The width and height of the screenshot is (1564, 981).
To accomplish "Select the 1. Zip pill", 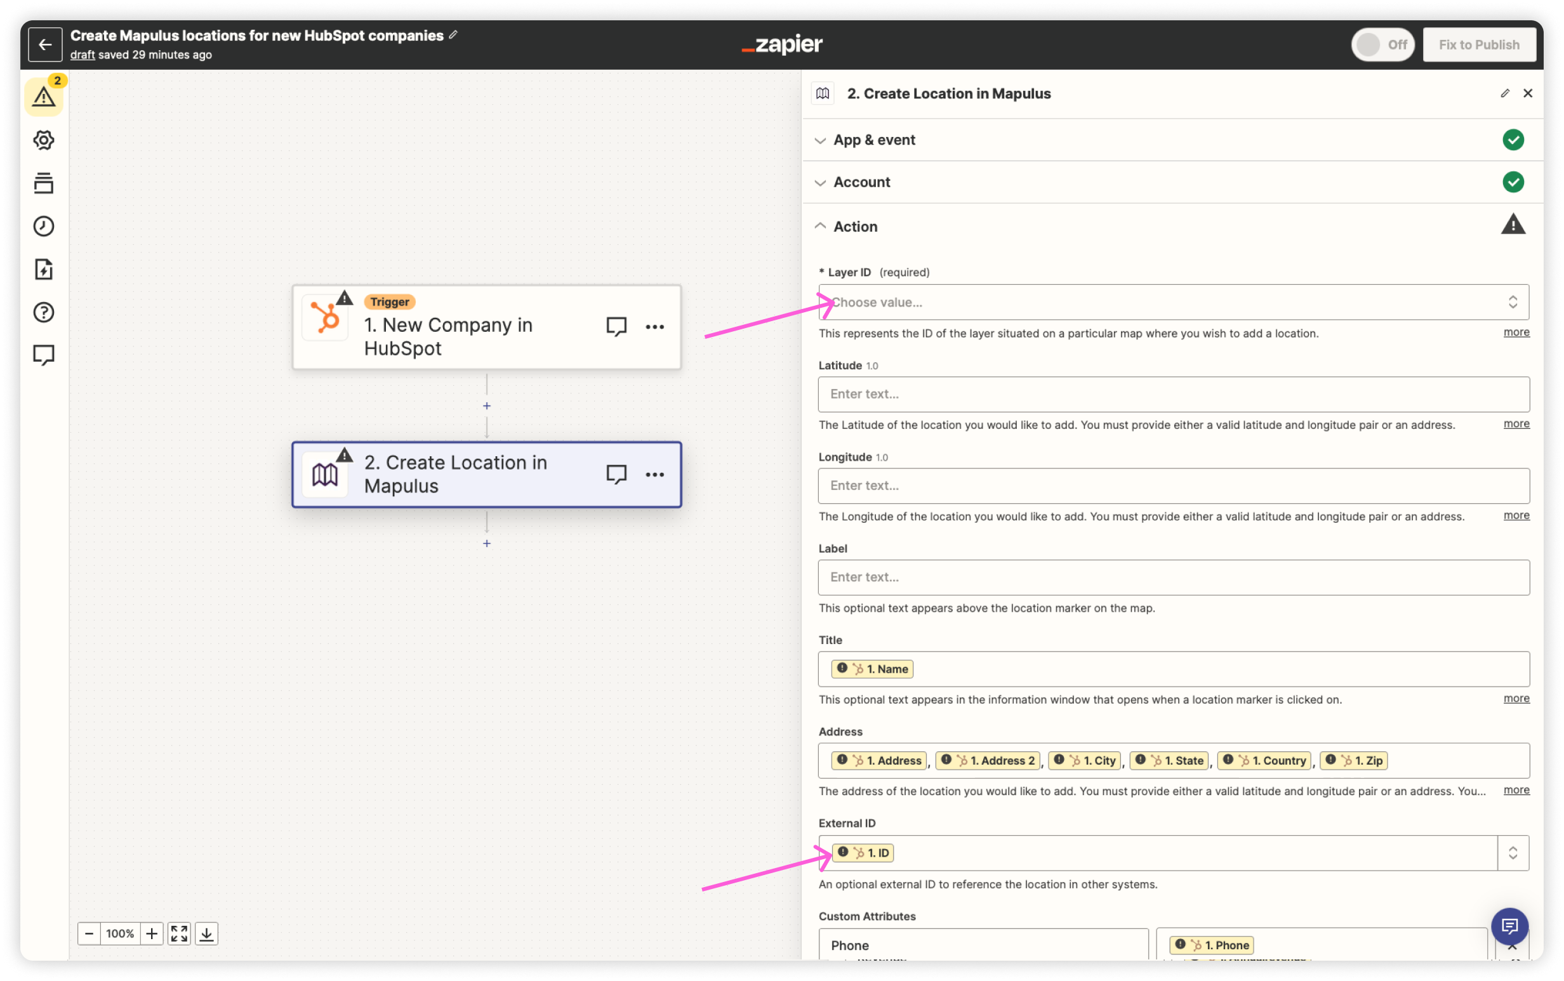I will [1353, 760].
